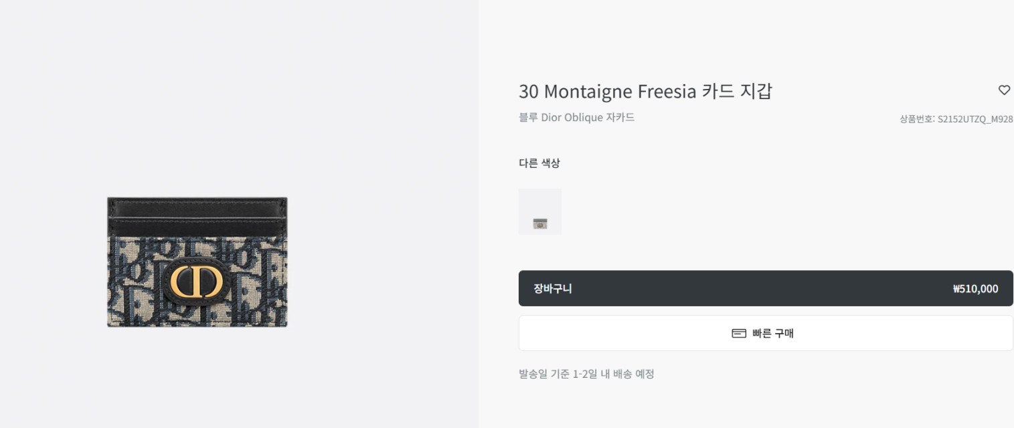Viewport: 1014px width, 428px height.
Task: Click the CD logo on the product photo
Action: pos(195,281)
